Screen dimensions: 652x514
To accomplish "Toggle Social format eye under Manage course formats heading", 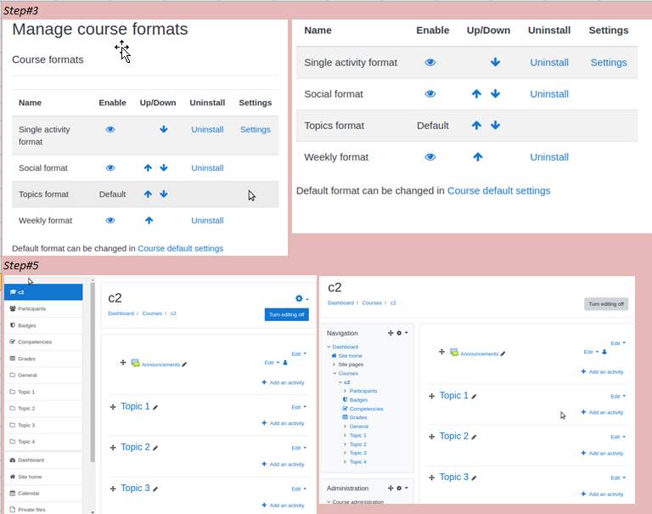I will pos(110,168).
